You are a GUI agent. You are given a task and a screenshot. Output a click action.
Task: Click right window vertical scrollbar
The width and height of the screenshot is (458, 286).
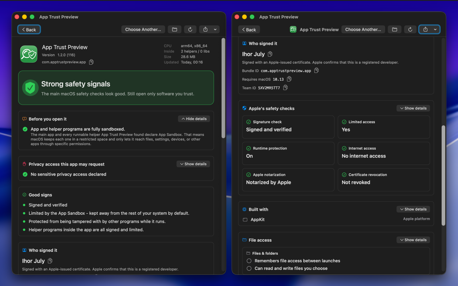click(x=443, y=175)
